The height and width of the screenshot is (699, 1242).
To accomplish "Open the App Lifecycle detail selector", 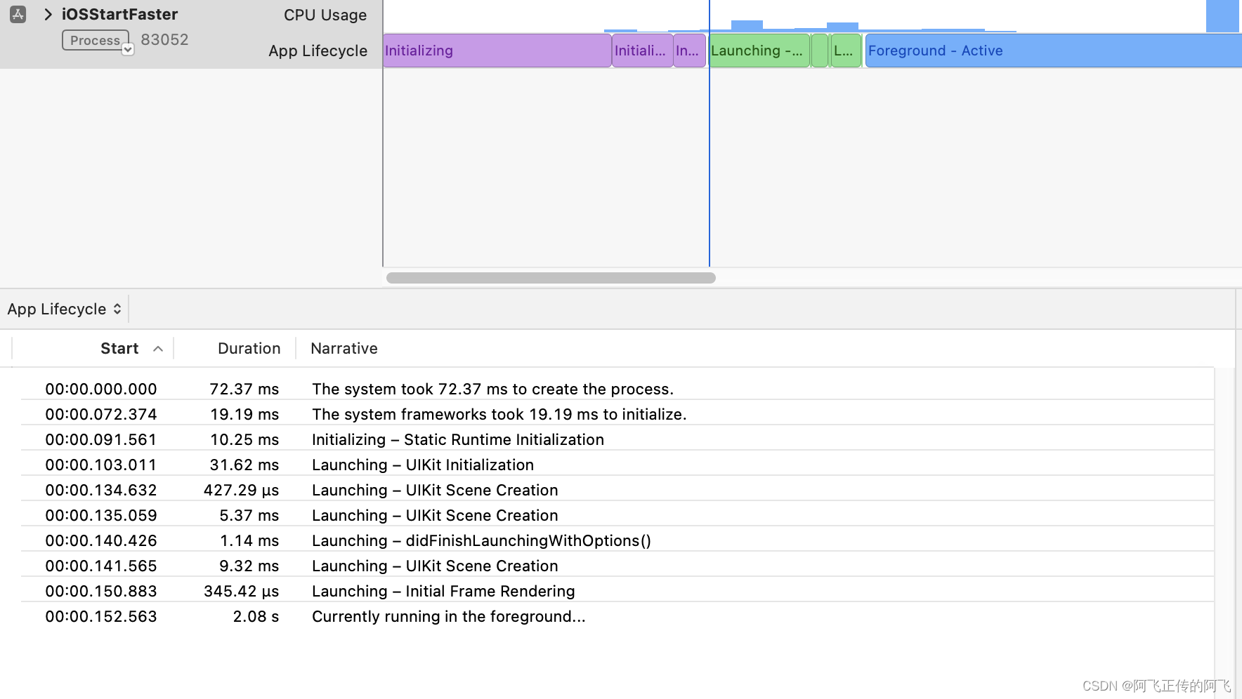I will pos(65,309).
